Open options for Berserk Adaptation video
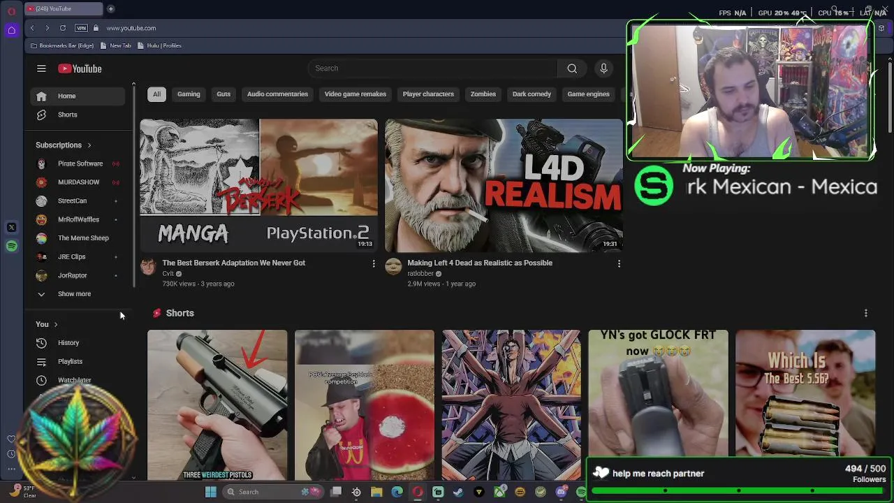This screenshot has height=503, width=894. pyautogui.click(x=374, y=263)
